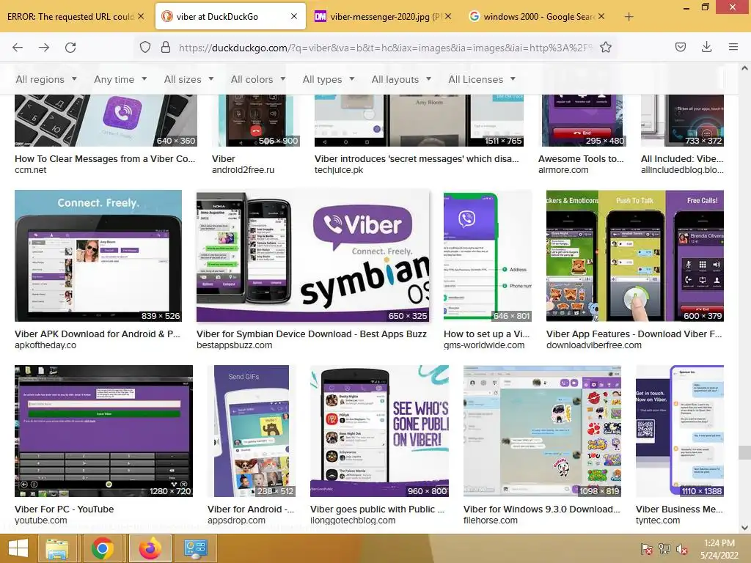
Task: Expand the All regions filter
Action: coord(46,79)
